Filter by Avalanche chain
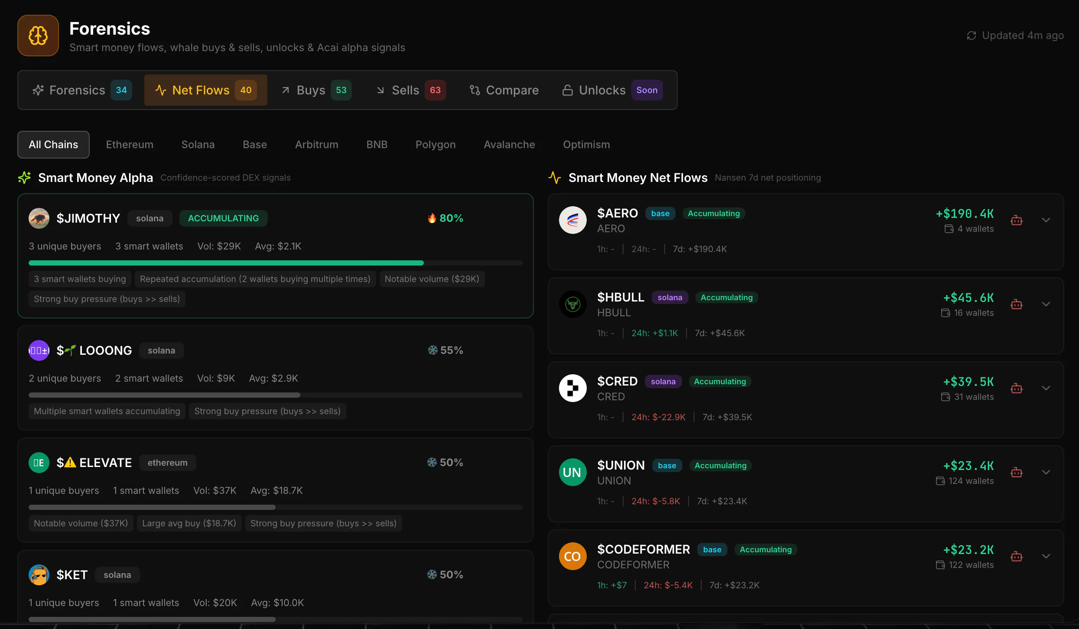The image size is (1079, 629). coord(509,145)
